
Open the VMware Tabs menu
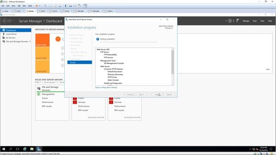tap(24, 6)
